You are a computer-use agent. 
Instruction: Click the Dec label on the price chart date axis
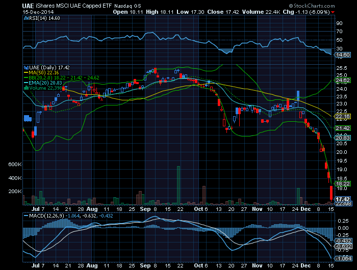click(x=305, y=209)
